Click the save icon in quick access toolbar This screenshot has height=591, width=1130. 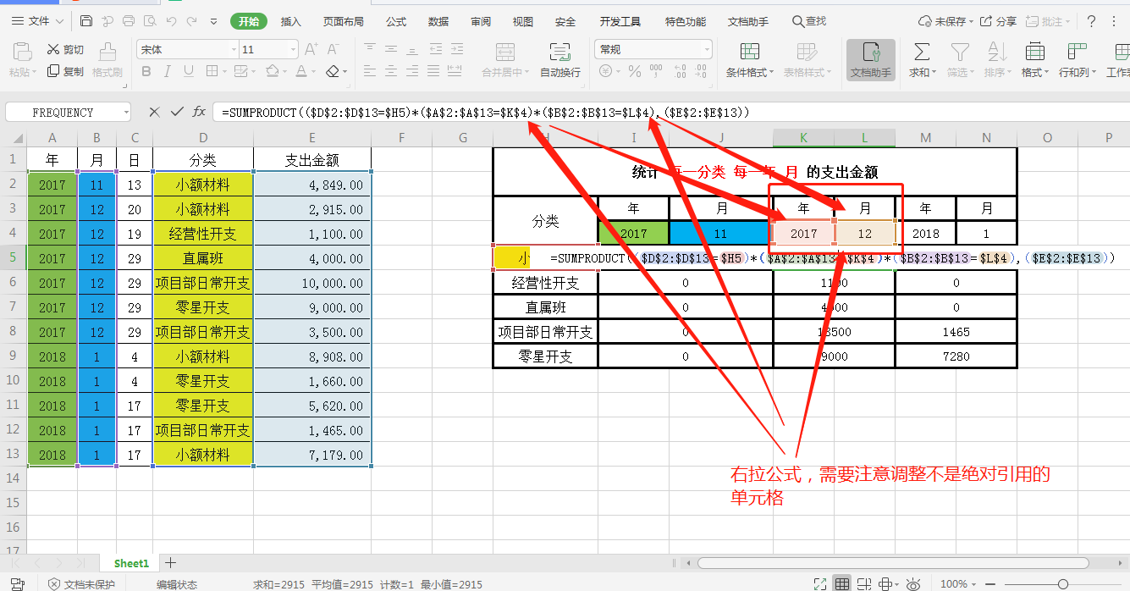click(86, 21)
